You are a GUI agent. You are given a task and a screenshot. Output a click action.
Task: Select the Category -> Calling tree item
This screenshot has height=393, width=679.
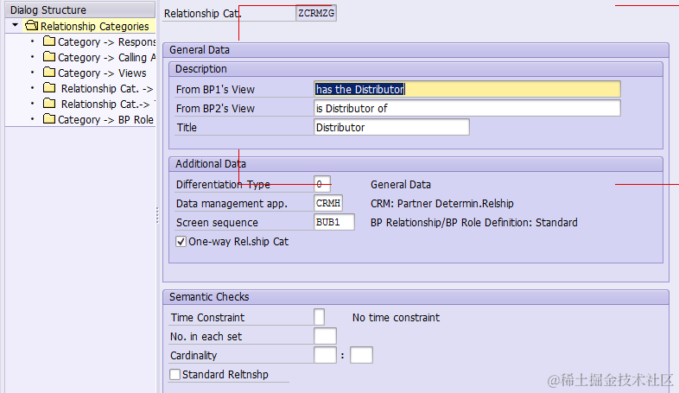tap(106, 58)
